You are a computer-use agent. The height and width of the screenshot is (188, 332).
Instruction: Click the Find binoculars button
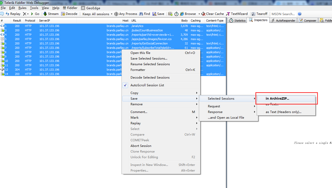tap(145, 14)
